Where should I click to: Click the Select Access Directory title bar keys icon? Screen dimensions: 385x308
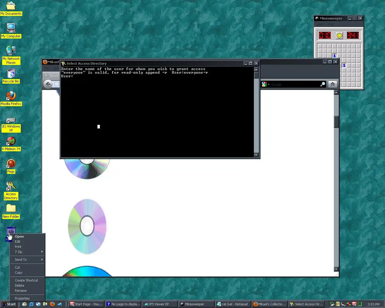coord(63,63)
